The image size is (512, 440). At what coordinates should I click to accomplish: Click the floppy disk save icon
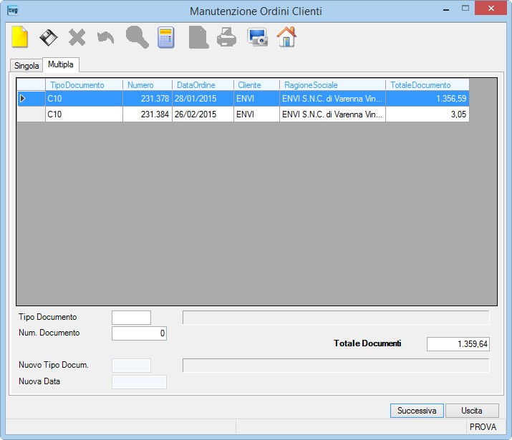point(48,37)
